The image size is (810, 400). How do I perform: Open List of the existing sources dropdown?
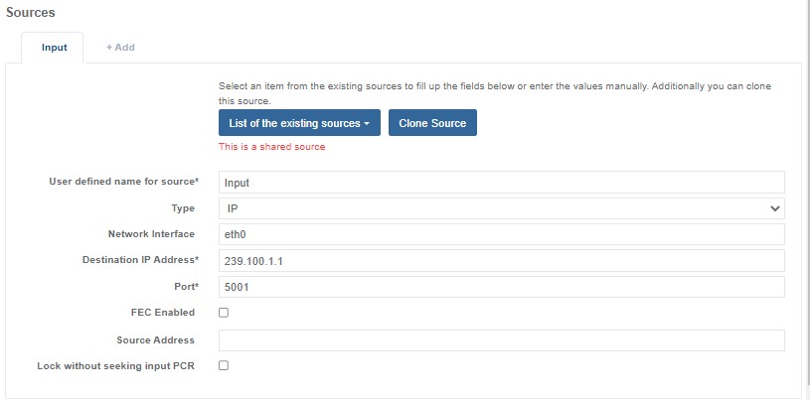click(x=299, y=123)
